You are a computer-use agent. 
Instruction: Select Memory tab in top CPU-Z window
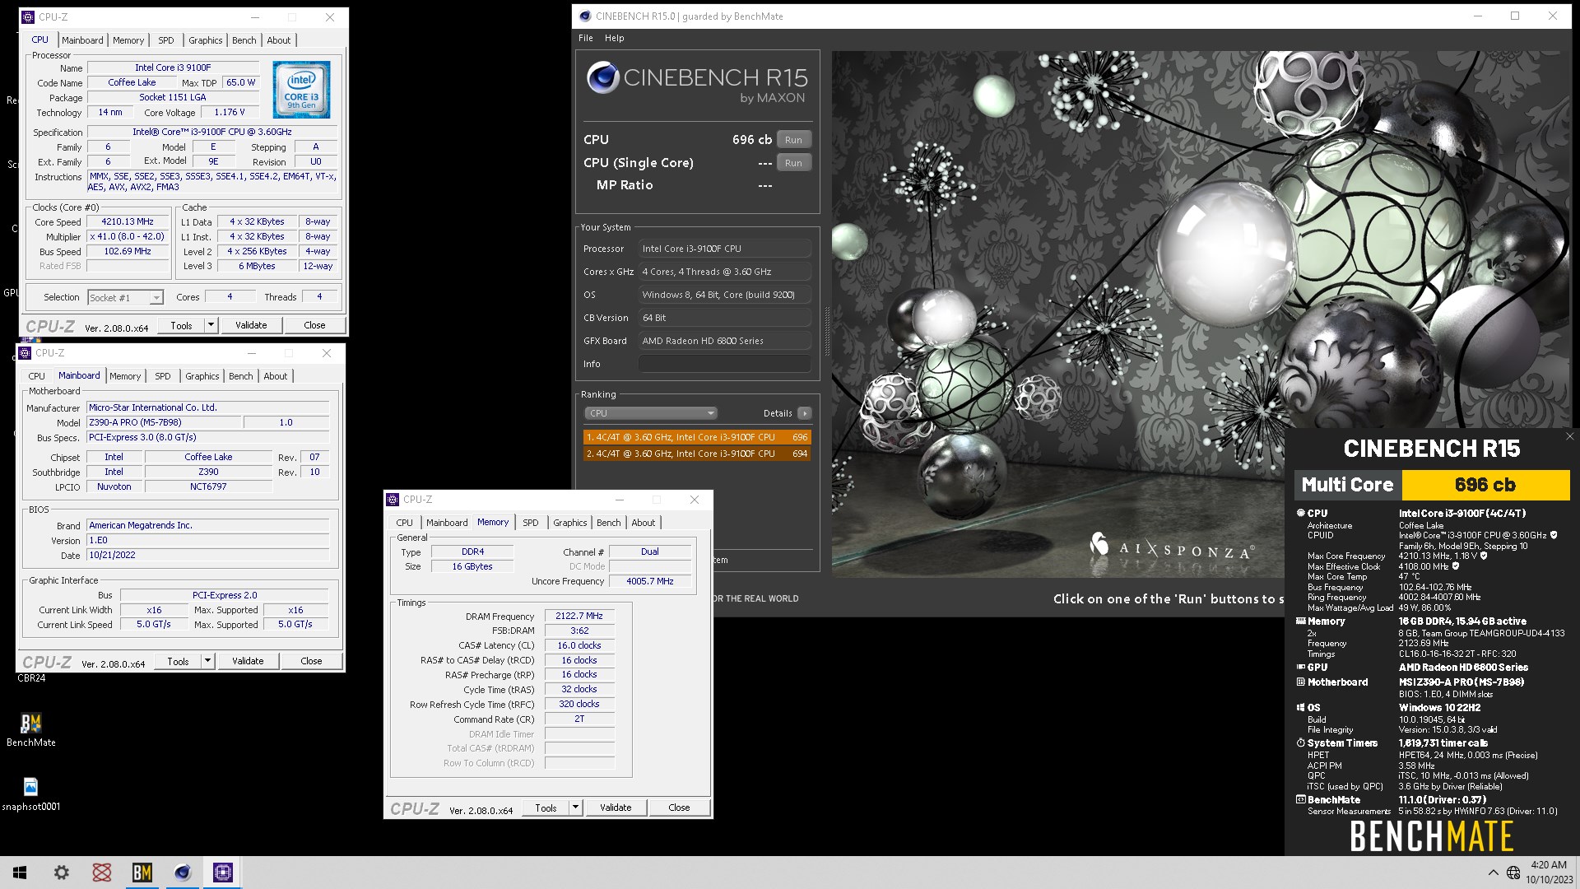[x=128, y=40]
